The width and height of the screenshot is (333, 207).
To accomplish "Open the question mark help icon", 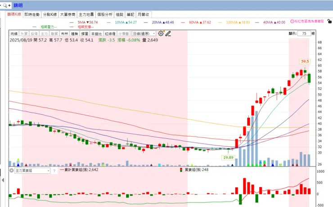I will point(54,171).
